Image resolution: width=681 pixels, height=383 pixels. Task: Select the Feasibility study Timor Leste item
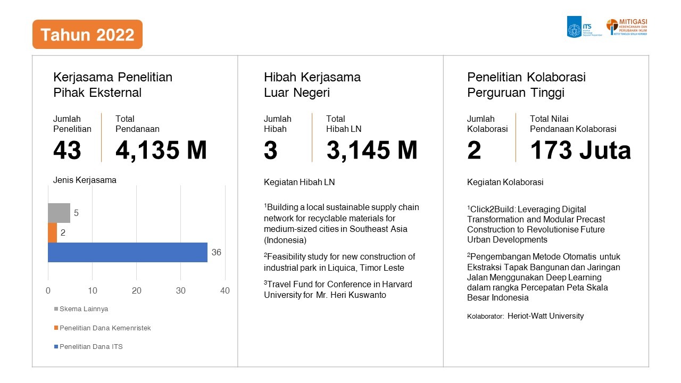pos(339,262)
